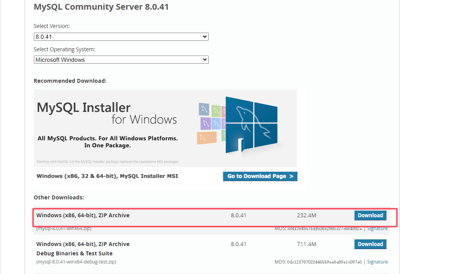Click "Windows (x86, 32 & 64-bit), MySQL Installer MSI" text
This screenshot has width=470, height=274.
(x=107, y=176)
